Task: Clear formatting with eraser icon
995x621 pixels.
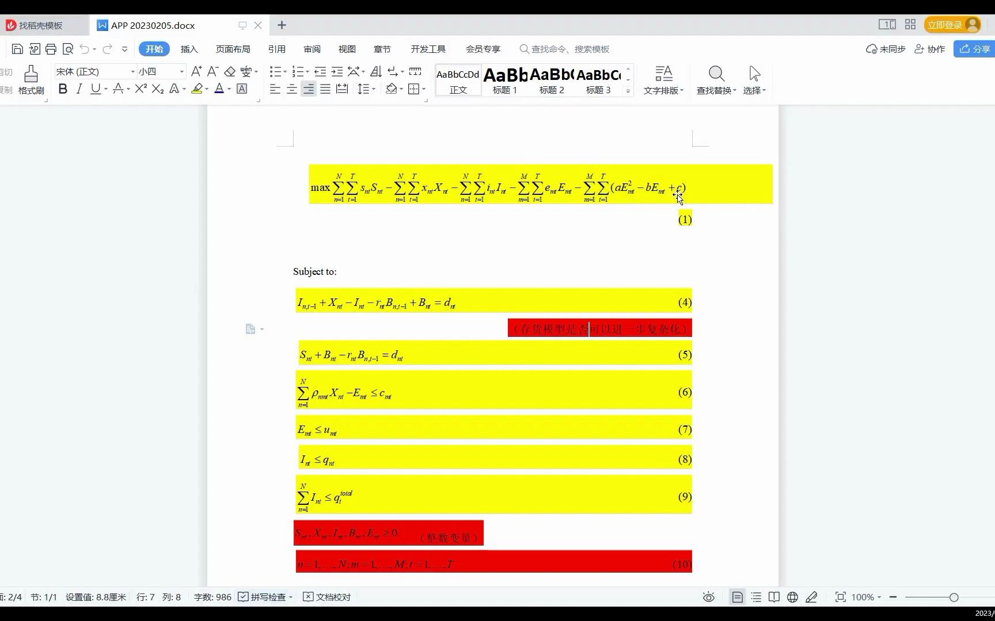Action: point(230,71)
